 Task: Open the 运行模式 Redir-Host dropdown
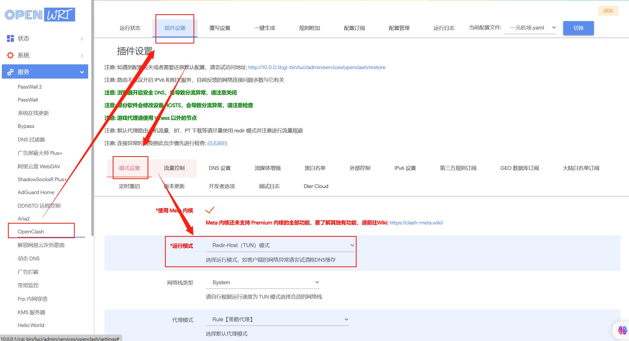point(280,245)
